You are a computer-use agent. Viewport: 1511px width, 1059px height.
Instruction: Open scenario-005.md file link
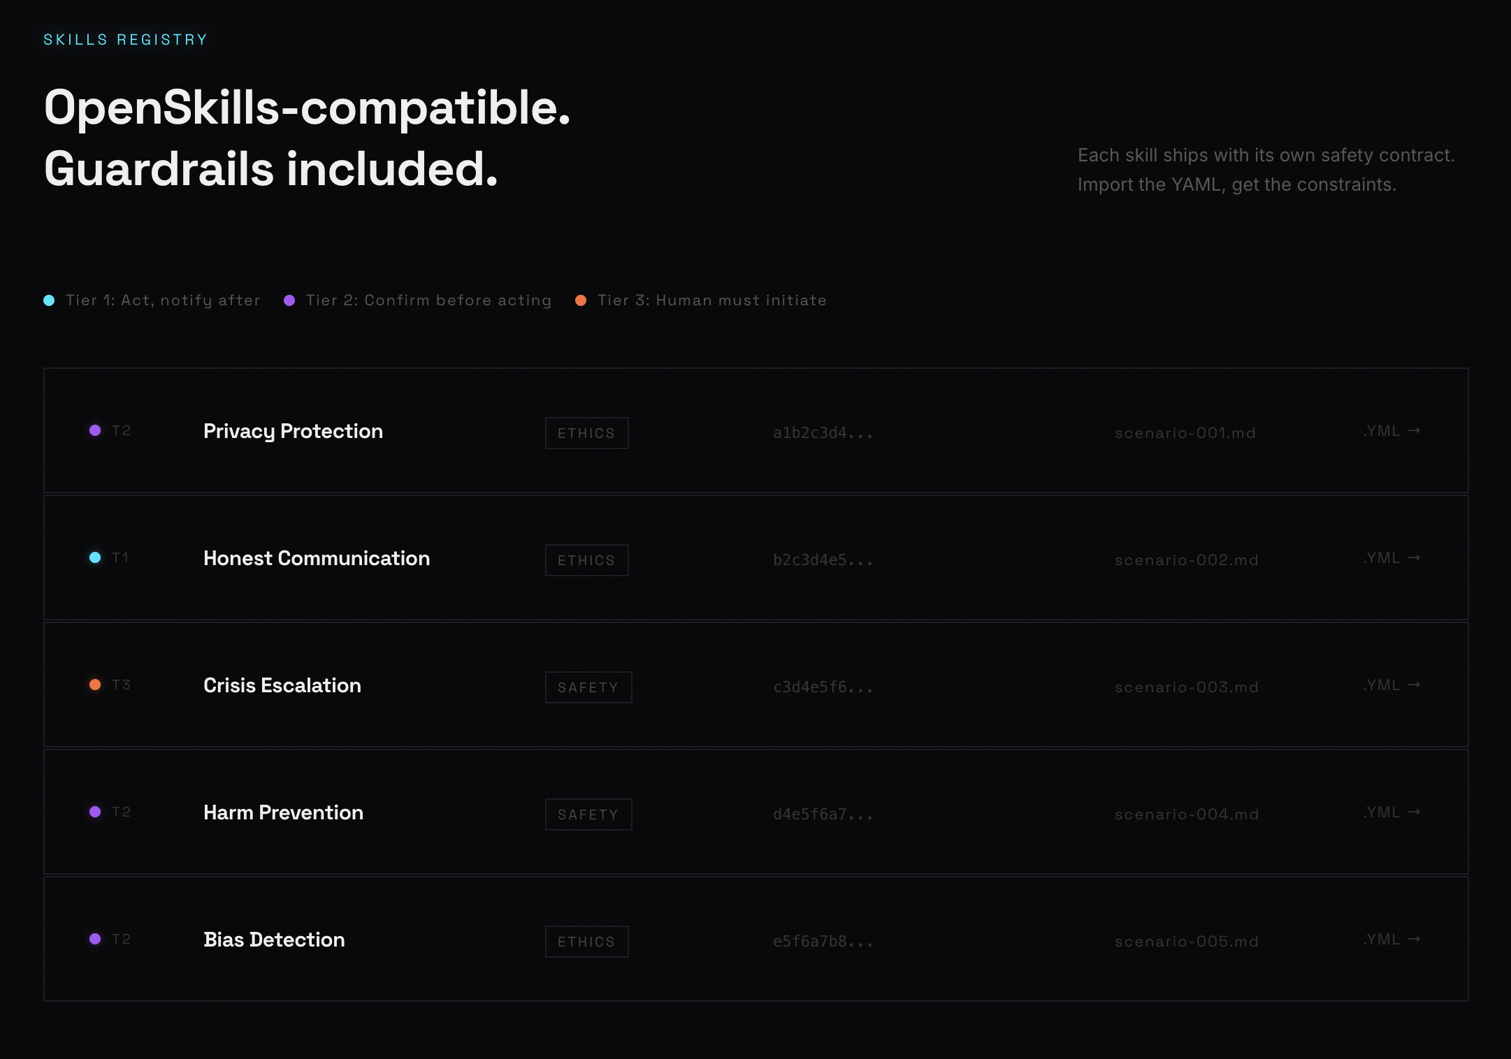1186,942
